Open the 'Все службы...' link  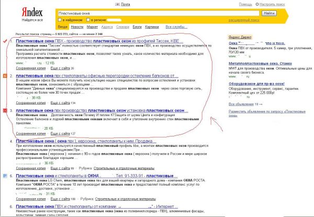pos(176,27)
